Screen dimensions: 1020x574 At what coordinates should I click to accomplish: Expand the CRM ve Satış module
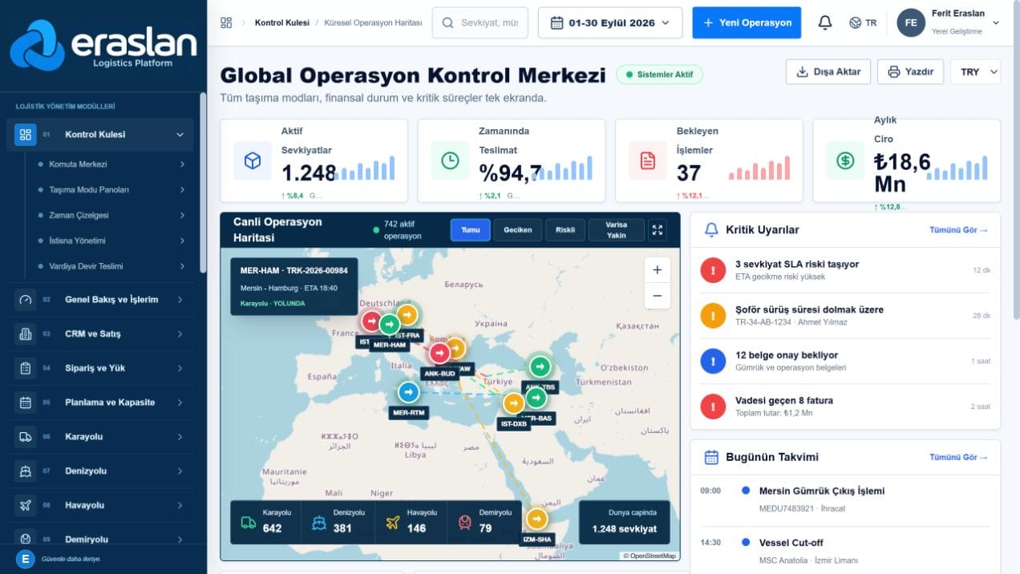pos(180,333)
